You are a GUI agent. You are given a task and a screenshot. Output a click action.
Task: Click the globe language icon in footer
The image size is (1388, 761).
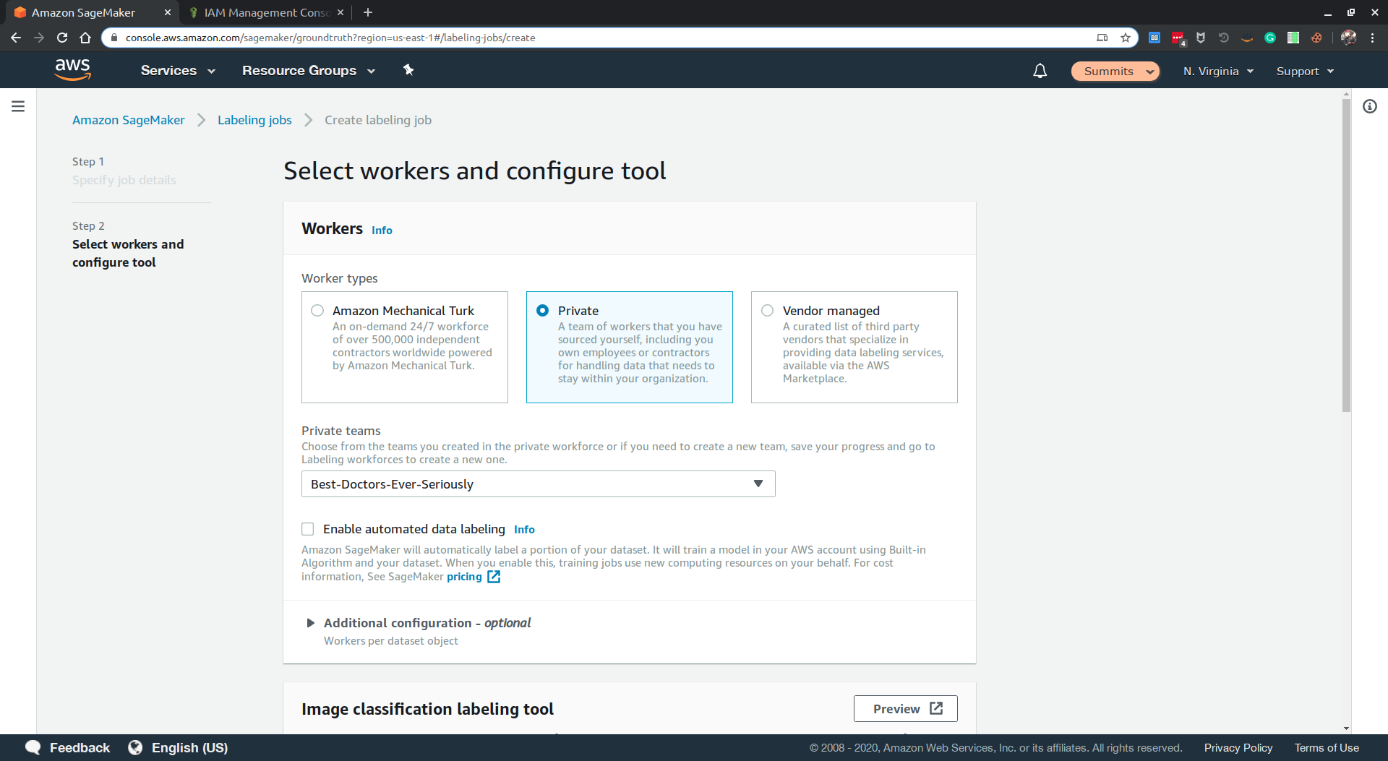(135, 747)
